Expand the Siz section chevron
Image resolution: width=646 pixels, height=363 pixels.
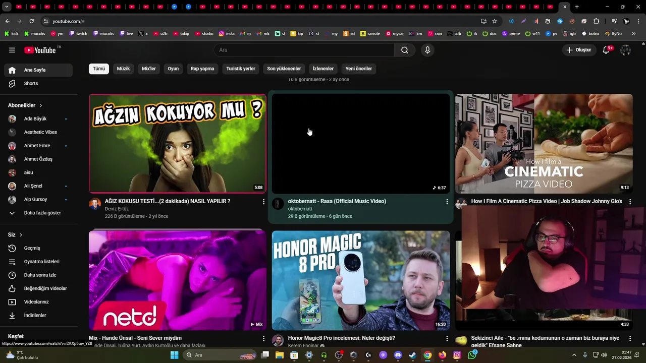[x=21, y=235]
